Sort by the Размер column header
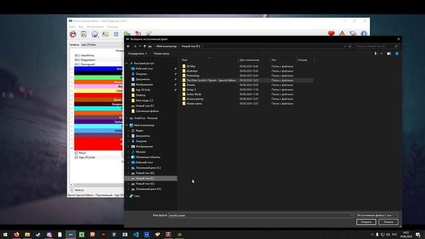The width and height of the screenshot is (425, 239). click(303, 60)
